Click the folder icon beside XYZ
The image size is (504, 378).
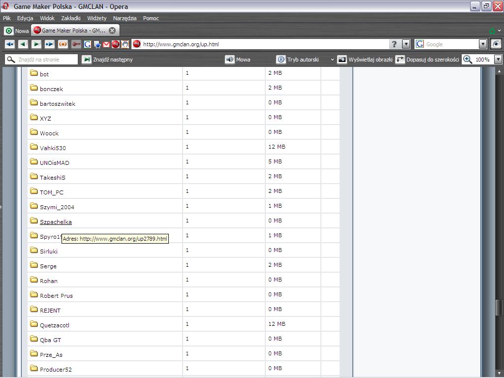click(34, 117)
